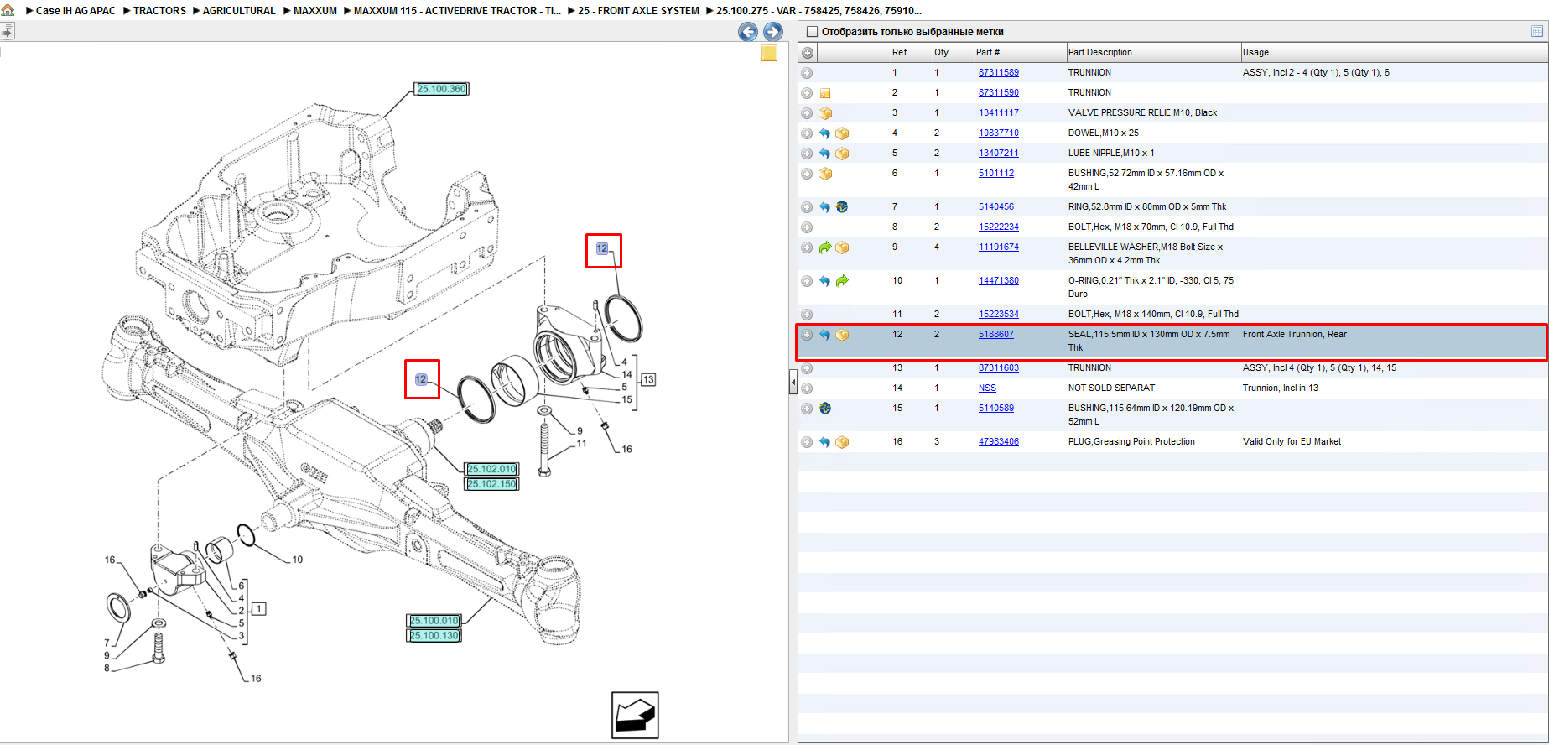
Task: Open the Case IH AG APAC breadcrumb
Action: click(75, 11)
